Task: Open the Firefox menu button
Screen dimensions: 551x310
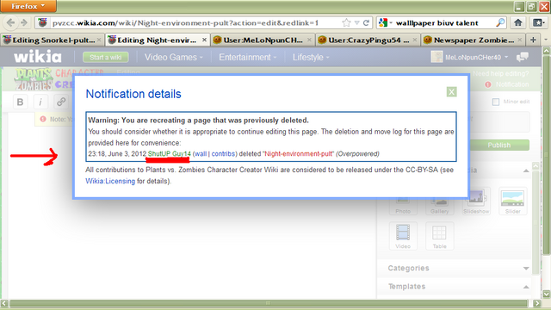Action: tap(28, 6)
